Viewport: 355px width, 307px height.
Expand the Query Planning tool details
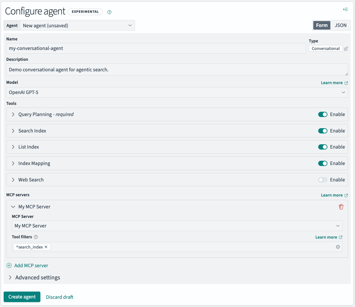13,114
